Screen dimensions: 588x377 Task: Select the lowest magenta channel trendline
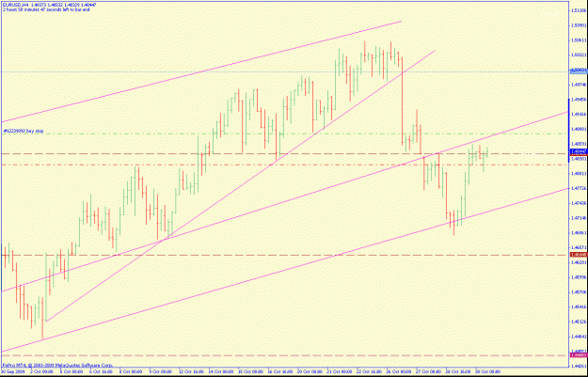[x=284, y=270]
